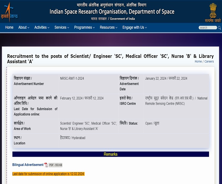The width and height of the screenshot is (222, 184).
Task: Open the Services dropdown menu
Action: coord(62,28)
